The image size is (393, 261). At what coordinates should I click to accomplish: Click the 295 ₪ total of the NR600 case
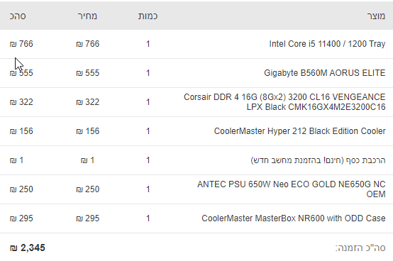pos(21,218)
